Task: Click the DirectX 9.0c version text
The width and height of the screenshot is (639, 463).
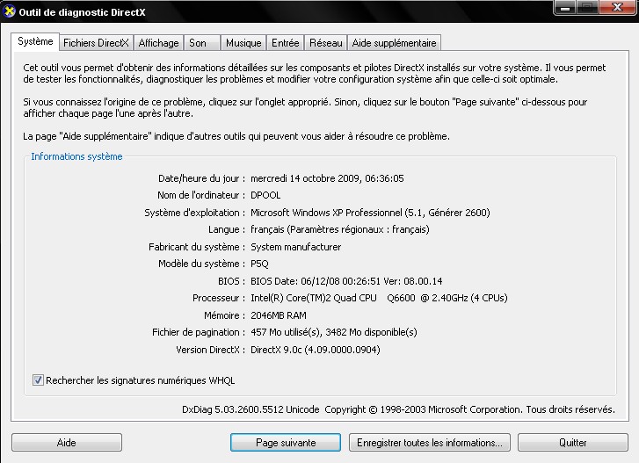Action: click(316, 350)
